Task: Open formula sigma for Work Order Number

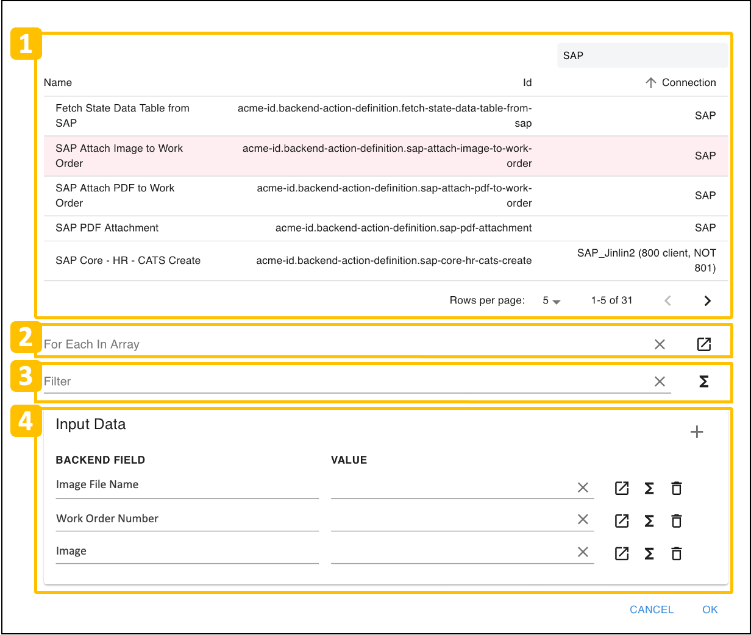Action: [649, 520]
